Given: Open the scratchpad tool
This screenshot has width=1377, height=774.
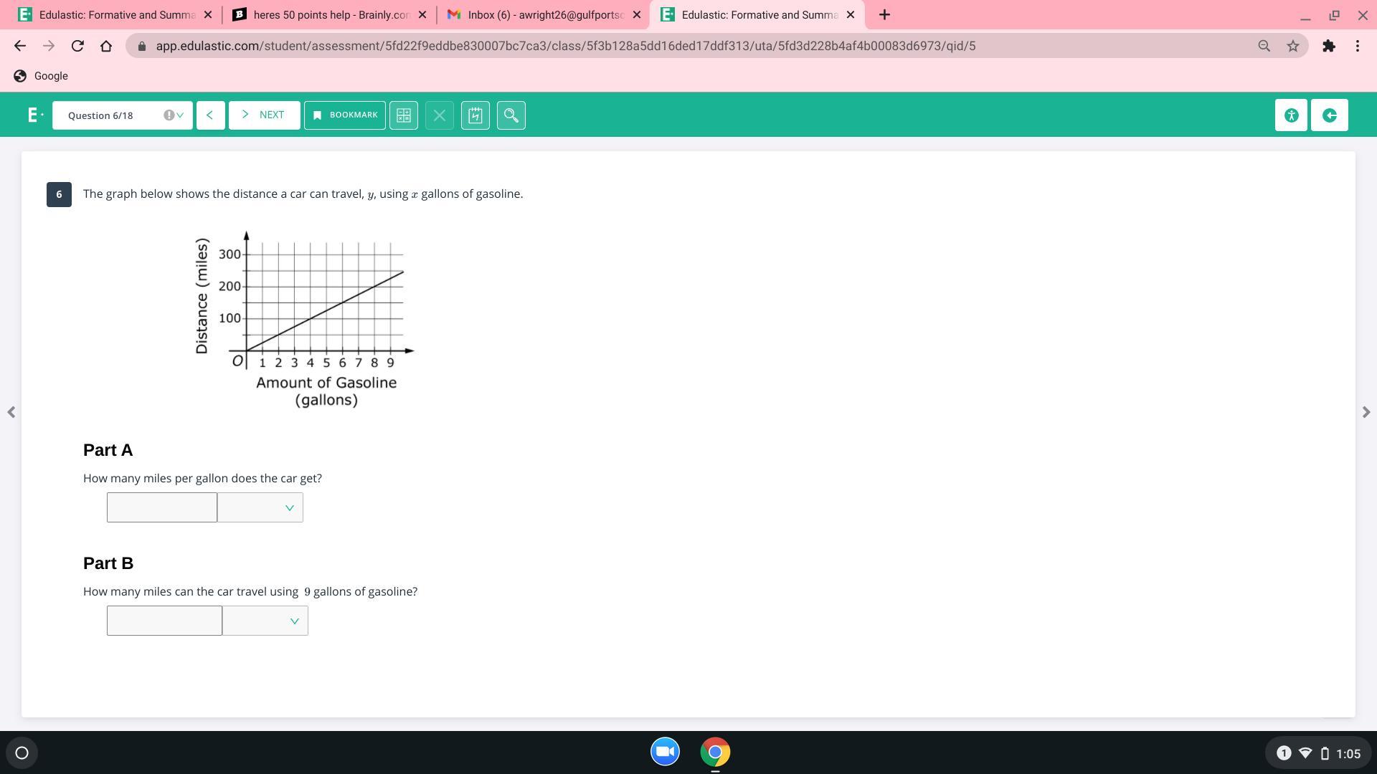Looking at the screenshot, I should 475,115.
